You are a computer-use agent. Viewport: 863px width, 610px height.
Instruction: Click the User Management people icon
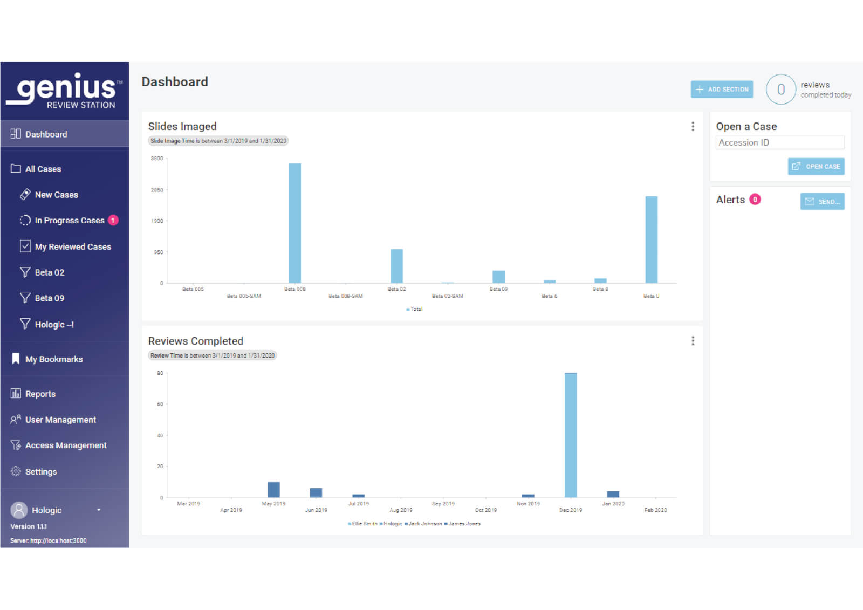pos(16,420)
